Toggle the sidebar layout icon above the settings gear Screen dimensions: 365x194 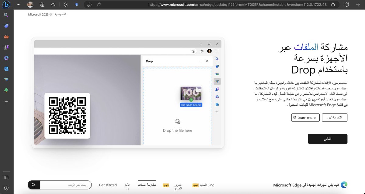tap(6, 177)
